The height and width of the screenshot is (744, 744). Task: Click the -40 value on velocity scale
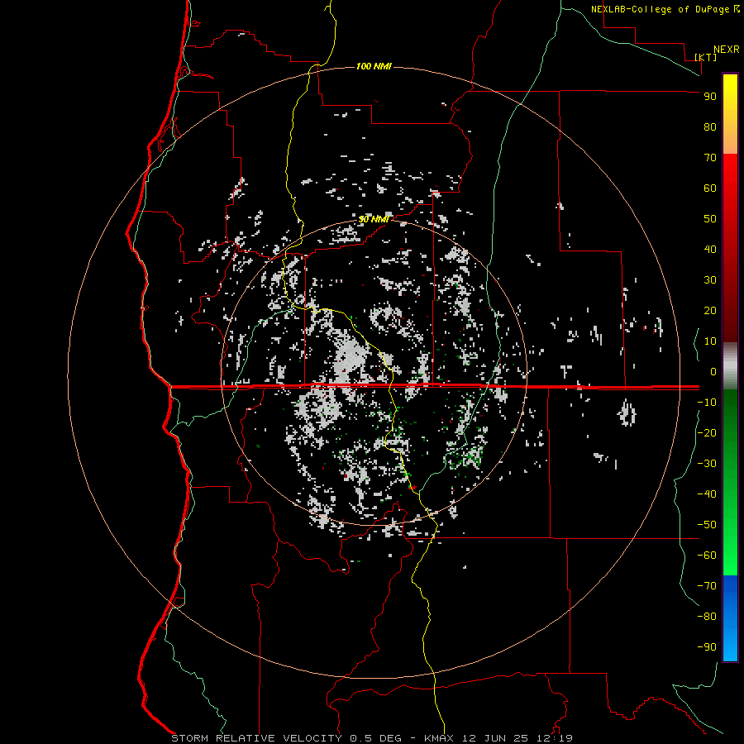707,494
